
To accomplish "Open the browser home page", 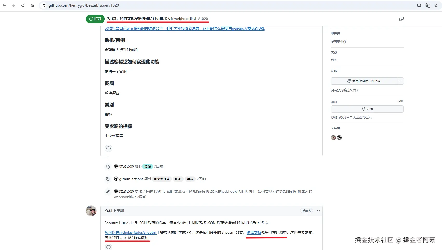I will pos(32,5).
